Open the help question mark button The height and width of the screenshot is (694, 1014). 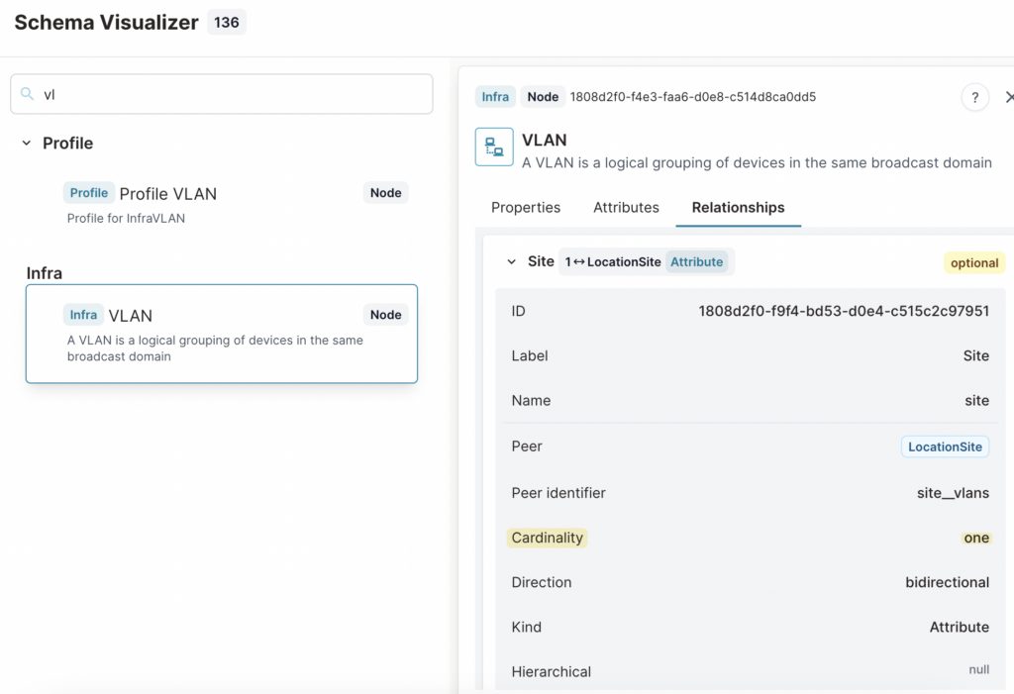coord(974,98)
